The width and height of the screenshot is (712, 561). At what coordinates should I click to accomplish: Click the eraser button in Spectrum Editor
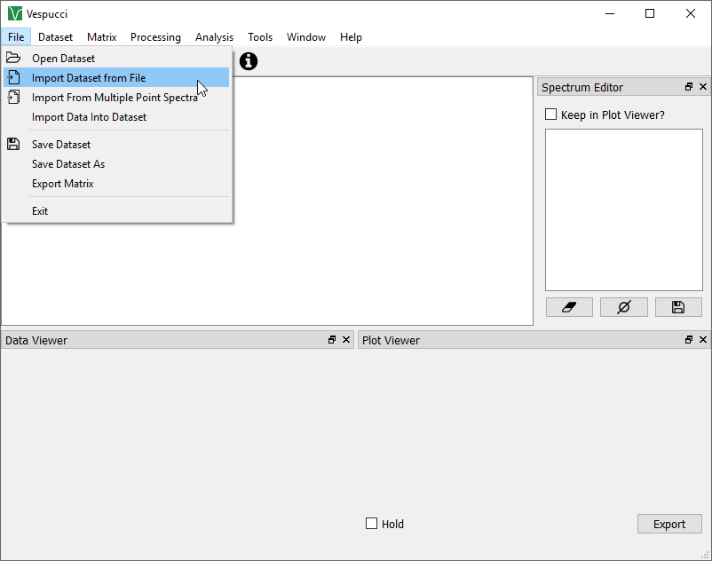point(569,307)
